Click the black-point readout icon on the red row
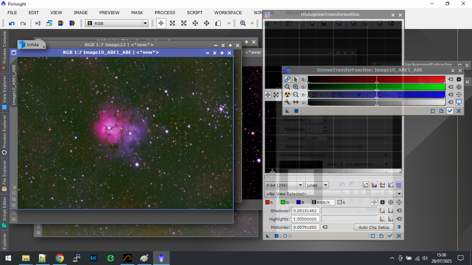This screenshot has width=472, height=265. pos(459,79)
